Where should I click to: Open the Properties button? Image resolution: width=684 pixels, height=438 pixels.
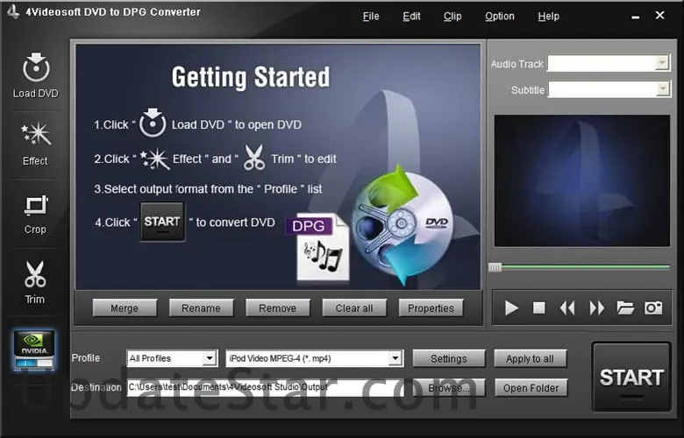pos(431,307)
